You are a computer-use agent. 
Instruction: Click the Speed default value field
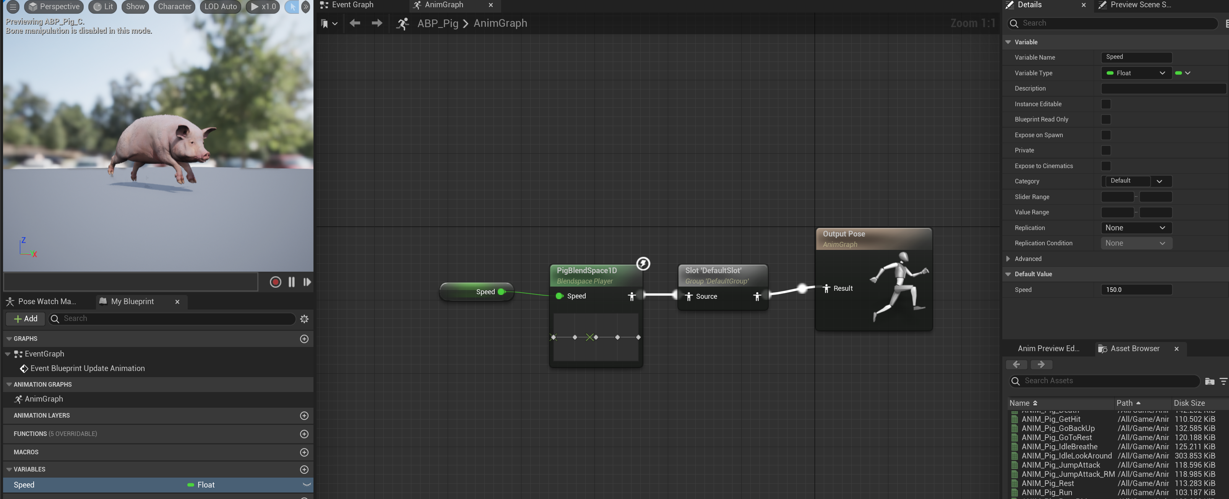click(x=1135, y=290)
